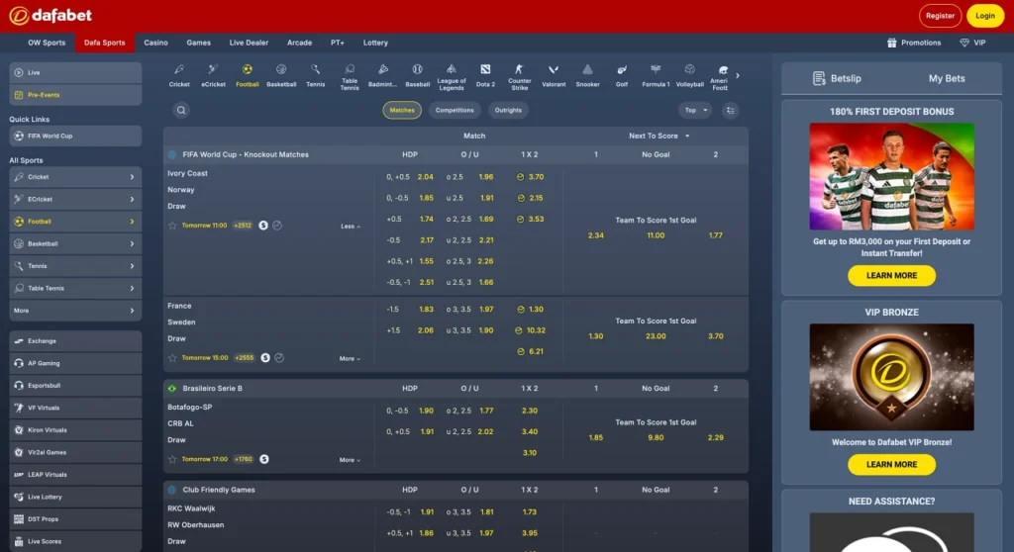Viewport: 1014px width, 552px height.
Task: Favorite the Ivory Coast vs Norway match star
Action: click(172, 226)
